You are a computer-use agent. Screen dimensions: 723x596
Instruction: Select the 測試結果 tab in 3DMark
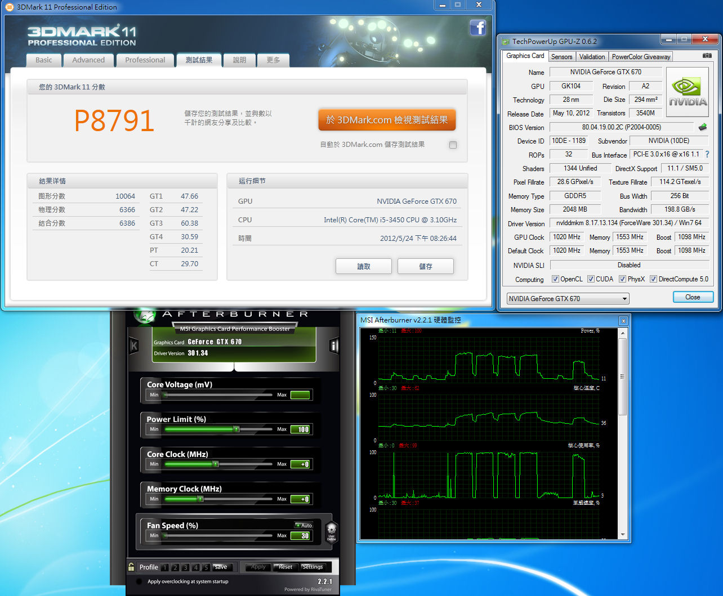[x=199, y=60]
